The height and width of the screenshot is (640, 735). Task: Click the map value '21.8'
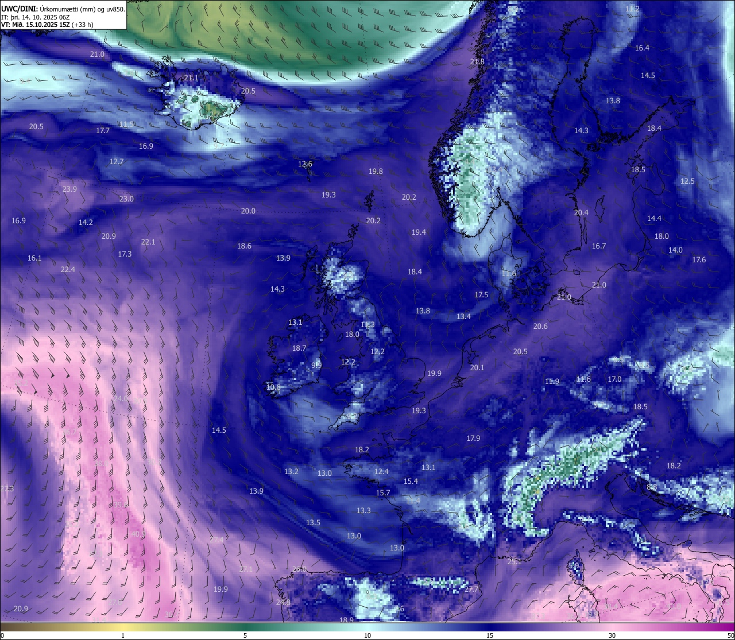coord(477,62)
